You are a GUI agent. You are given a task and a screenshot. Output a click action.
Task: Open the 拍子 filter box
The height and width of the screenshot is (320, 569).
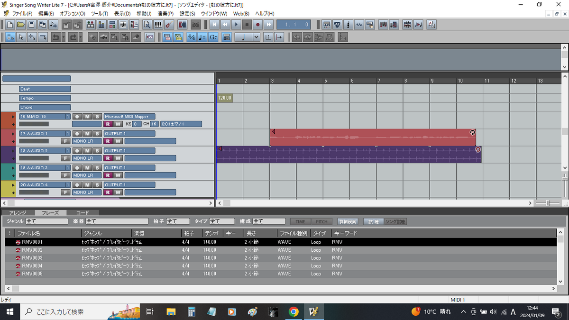178,221
